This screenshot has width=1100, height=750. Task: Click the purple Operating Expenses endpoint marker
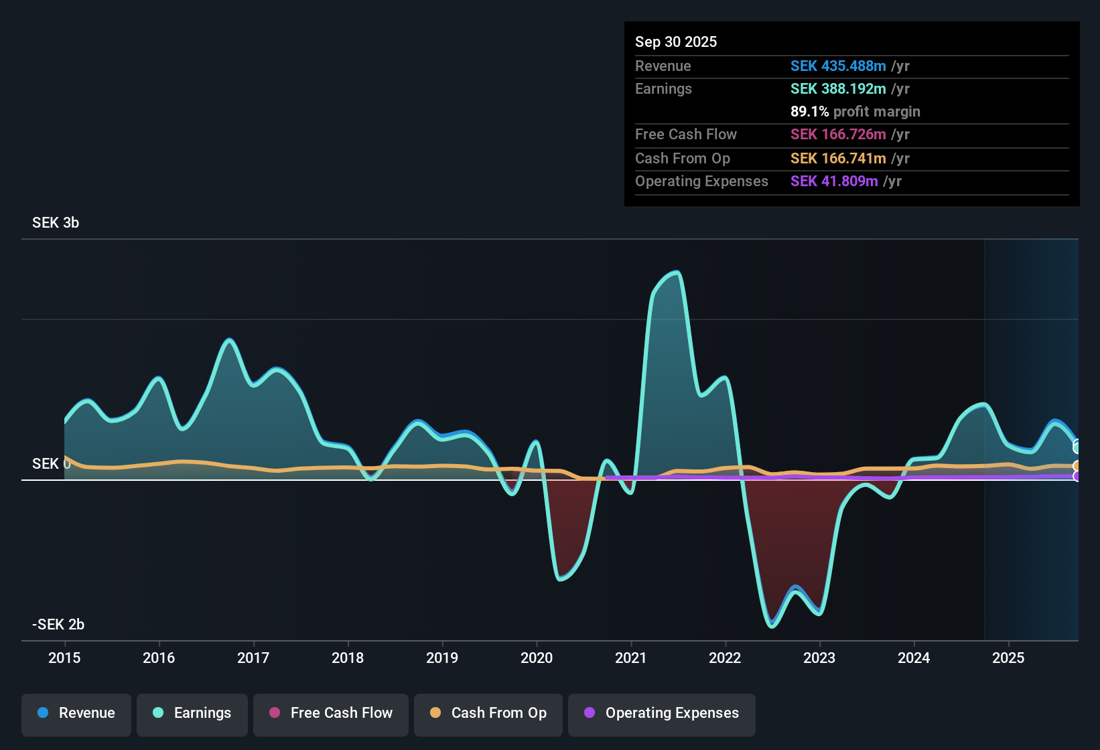pos(1077,476)
